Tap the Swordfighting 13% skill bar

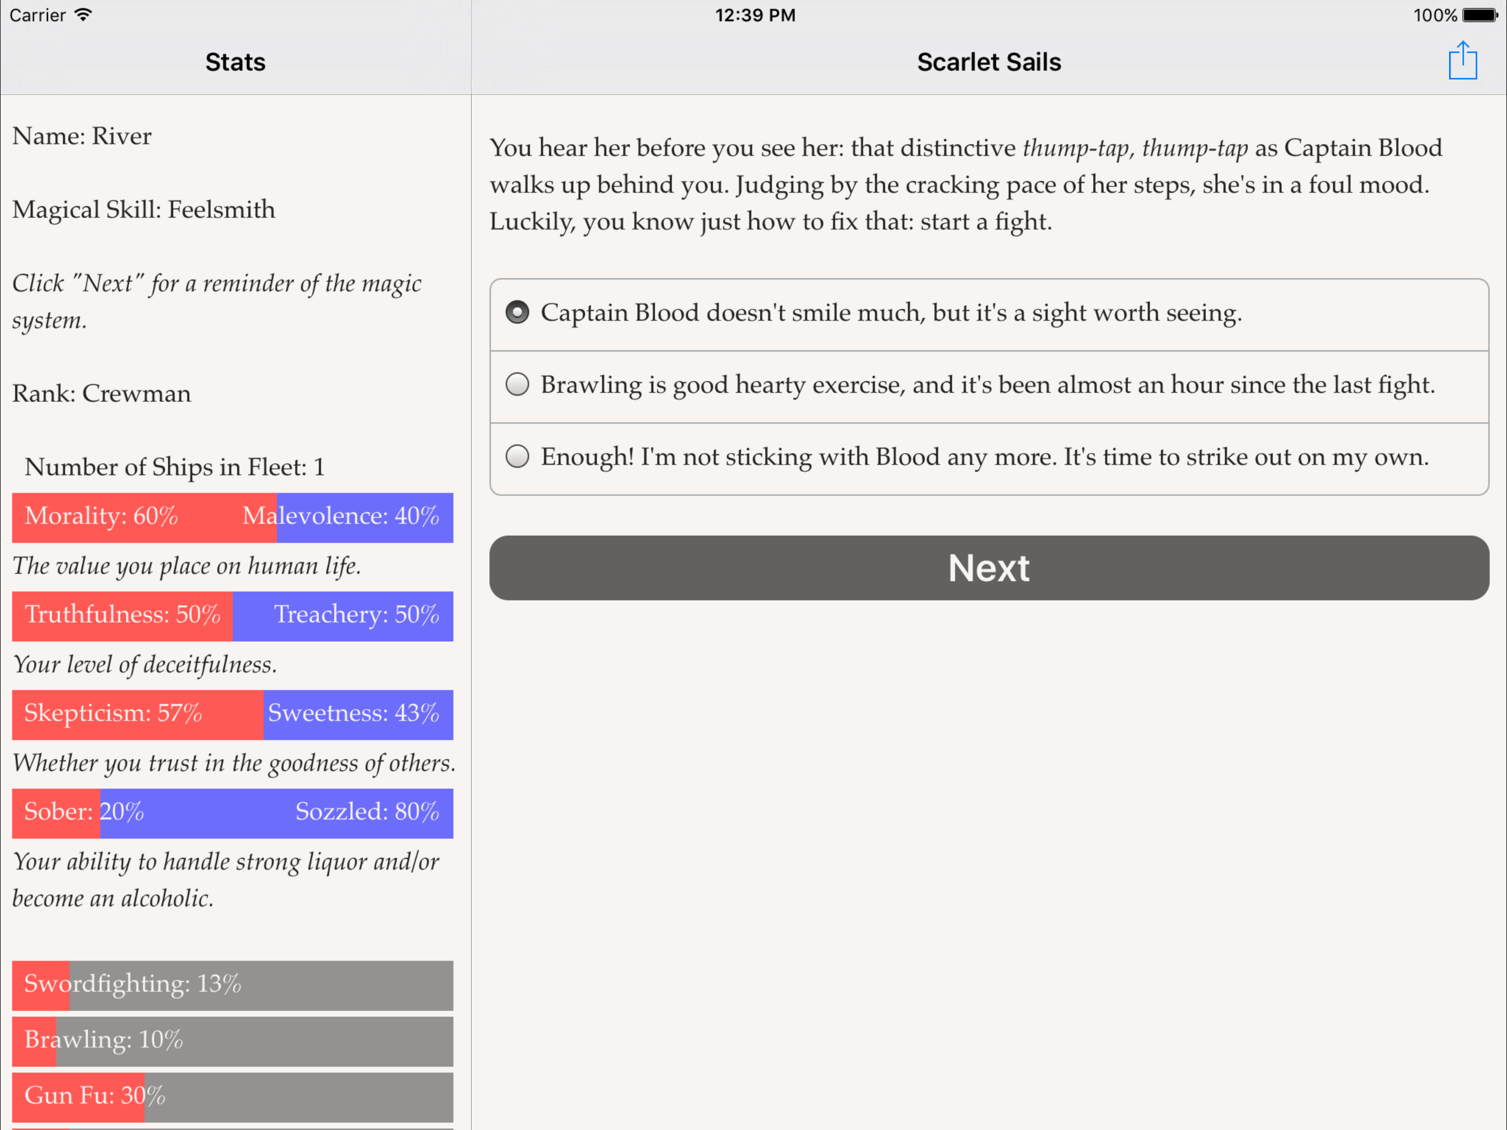coord(232,985)
